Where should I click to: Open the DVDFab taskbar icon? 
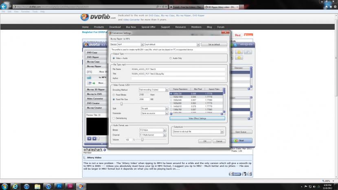[x=81, y=186]
